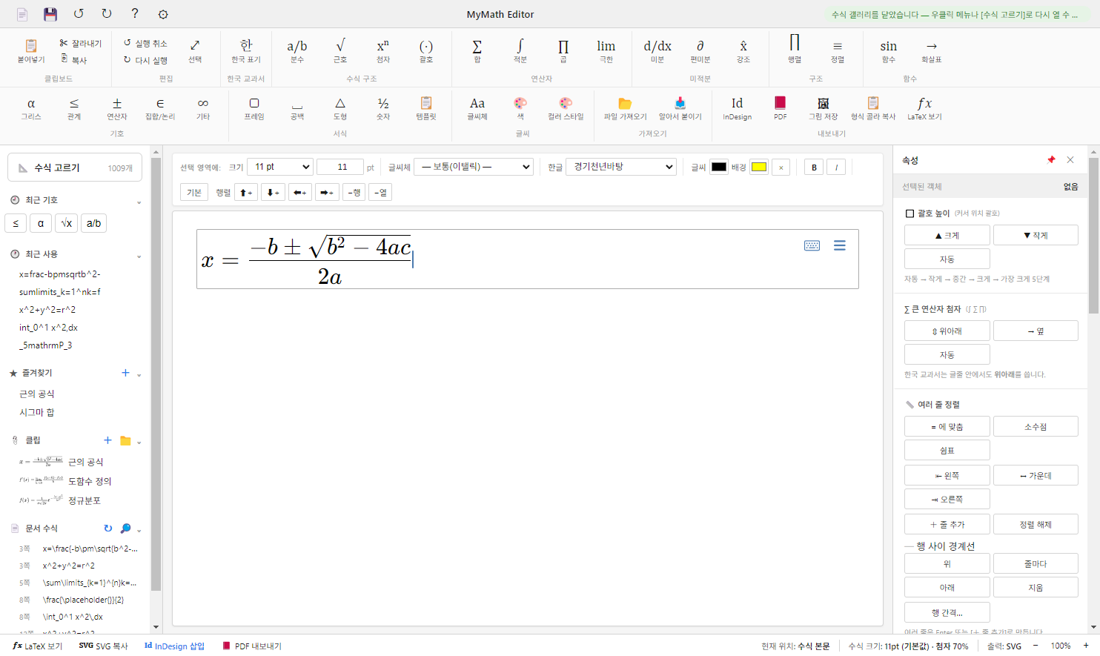1100x656 pixels.
Task: Open the 11 pt size dropdown
Action: (280, 167)
